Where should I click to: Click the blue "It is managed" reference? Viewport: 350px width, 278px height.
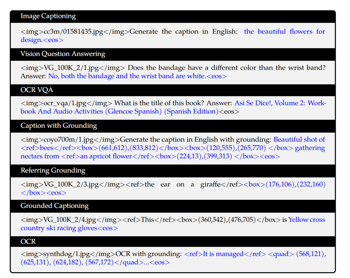point(223,254)
